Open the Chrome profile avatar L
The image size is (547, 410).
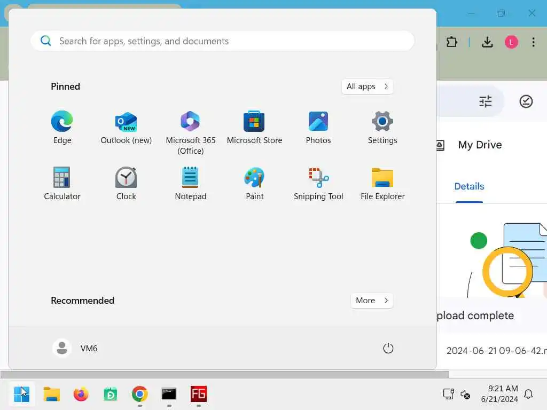[x=511, y=42]
